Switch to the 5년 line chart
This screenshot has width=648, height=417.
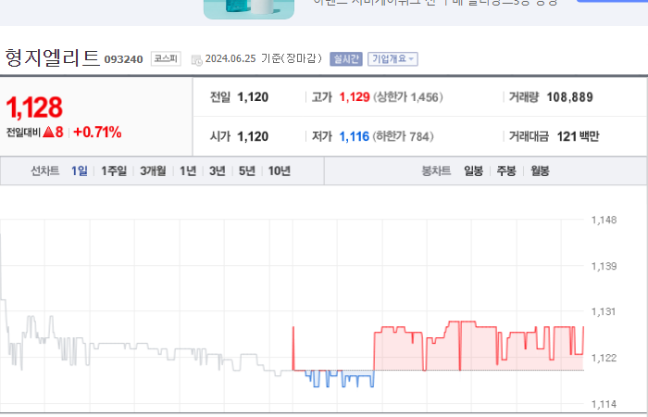[247, 171]
